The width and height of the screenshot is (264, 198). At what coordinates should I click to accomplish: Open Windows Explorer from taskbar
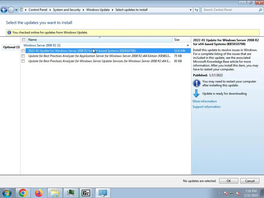[x=55, y=193]
